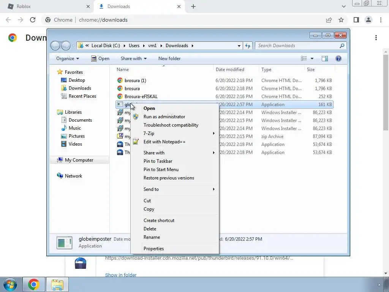Open the Share with toolbar dropdown
Image resolution: width=389 pixels, height=292 pixels.
tap(133, 59)
